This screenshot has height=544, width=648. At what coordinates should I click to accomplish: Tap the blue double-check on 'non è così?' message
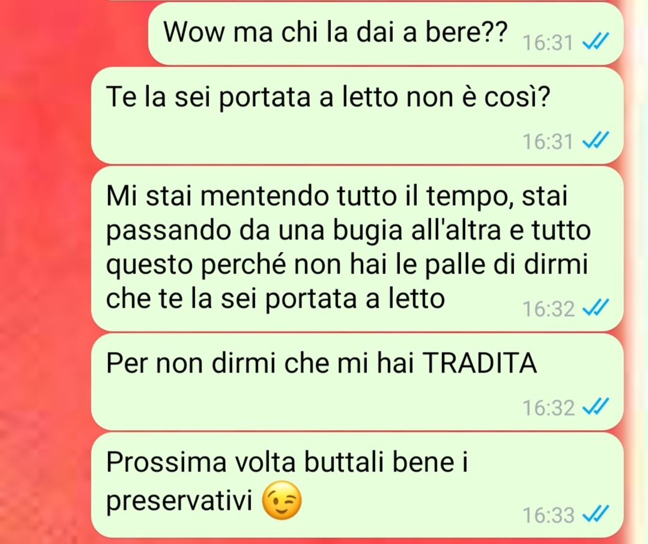pos(595,141)
